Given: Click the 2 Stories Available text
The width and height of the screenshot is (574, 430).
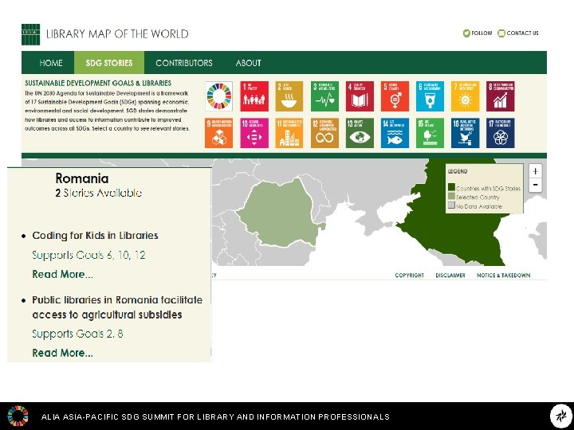Looking at the screenshot, I should pos(99,193).
